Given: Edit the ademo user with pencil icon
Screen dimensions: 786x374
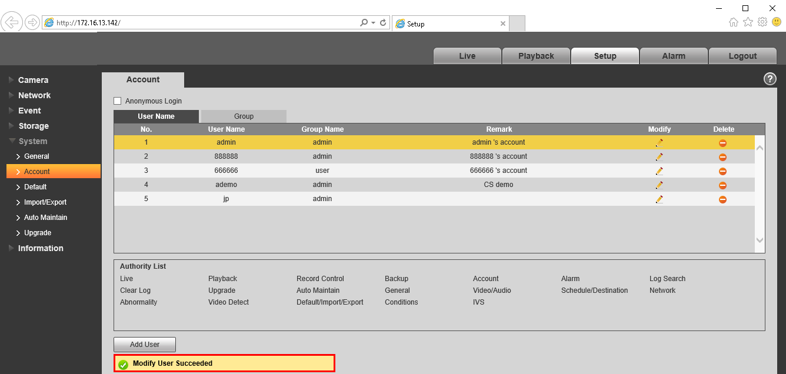Looking at the screenshot, I should [x=659, y=185].
